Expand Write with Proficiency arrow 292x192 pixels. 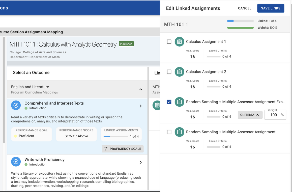pos(141,163)
